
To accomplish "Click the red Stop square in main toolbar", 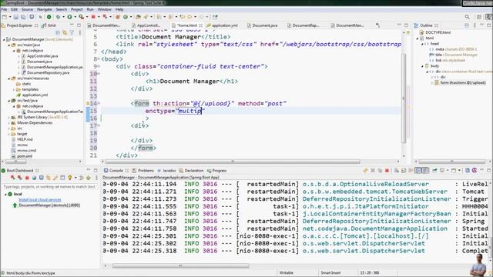I will point(93,17).
